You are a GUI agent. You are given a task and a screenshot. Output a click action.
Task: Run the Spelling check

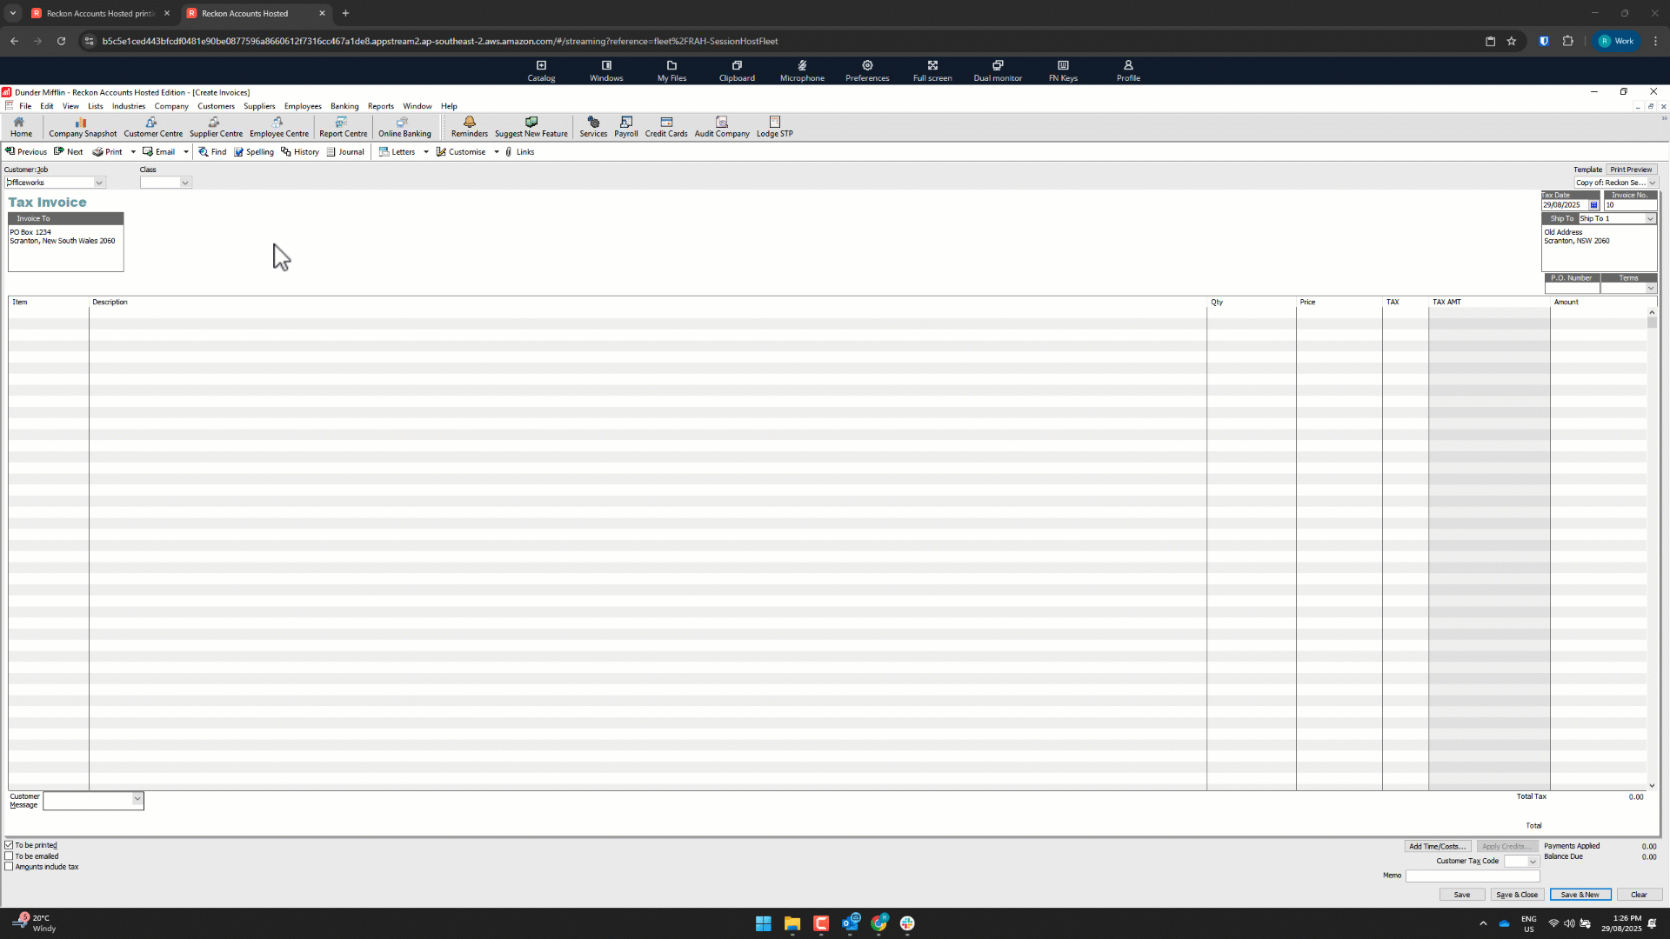click(253, 151)
